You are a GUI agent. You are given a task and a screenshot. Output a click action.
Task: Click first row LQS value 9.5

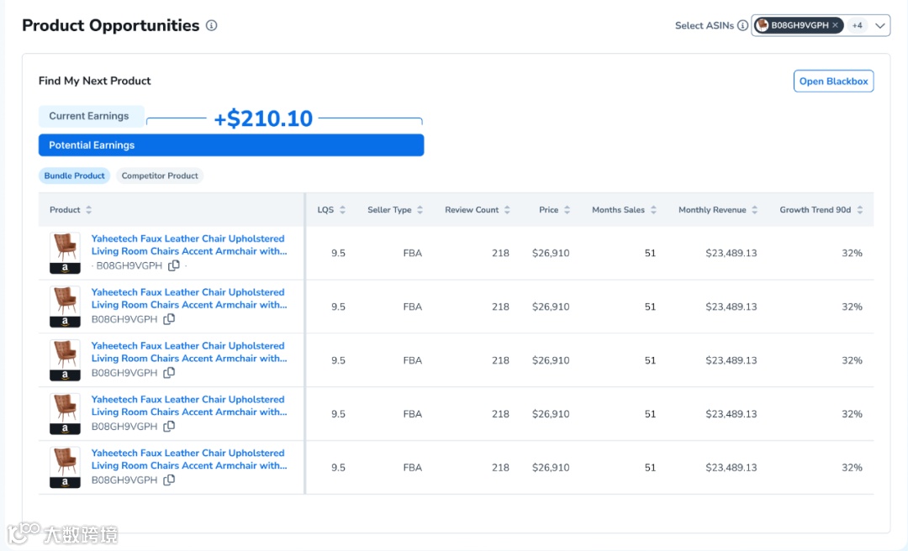coord(338,253)
